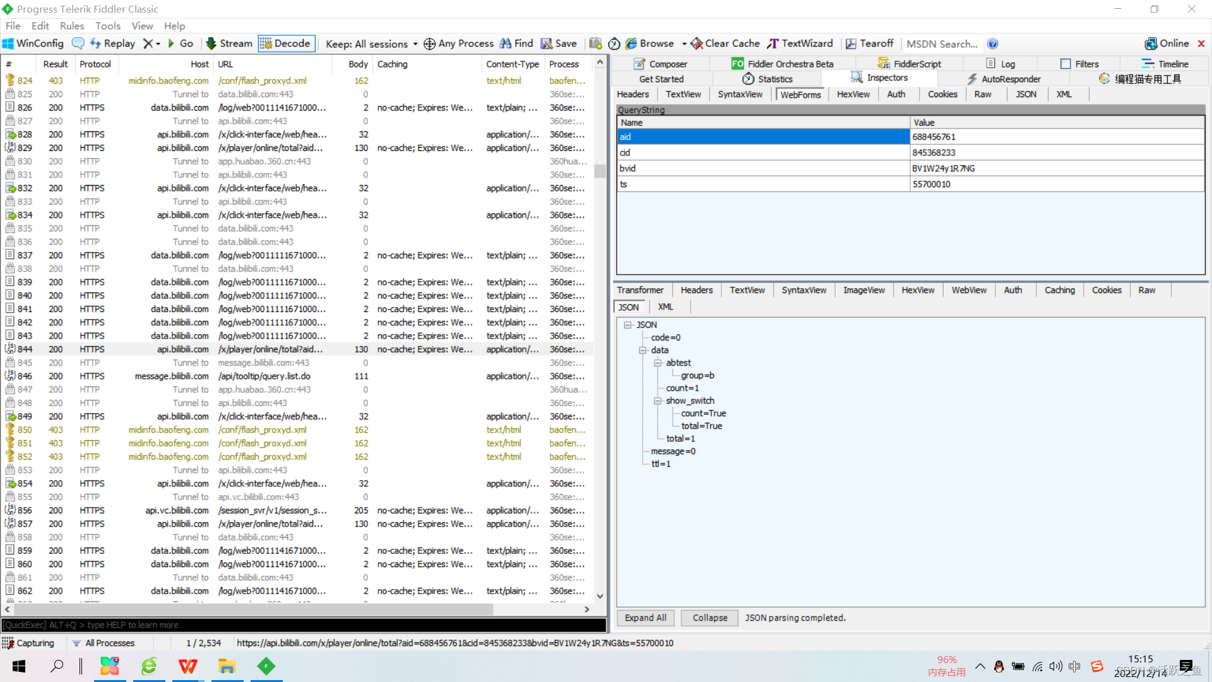Toggle Capturing in the status bar
Viewport: 1212px width, 682px height.
28,643
